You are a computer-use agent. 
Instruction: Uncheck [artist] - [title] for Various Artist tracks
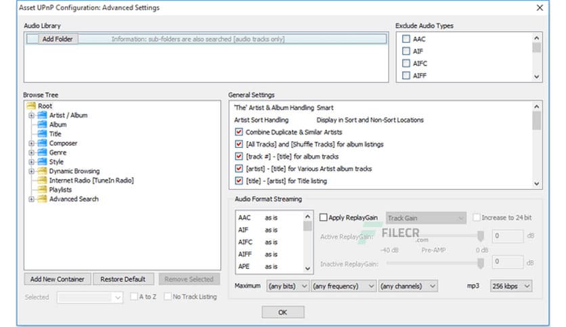(x=238, y=168)
